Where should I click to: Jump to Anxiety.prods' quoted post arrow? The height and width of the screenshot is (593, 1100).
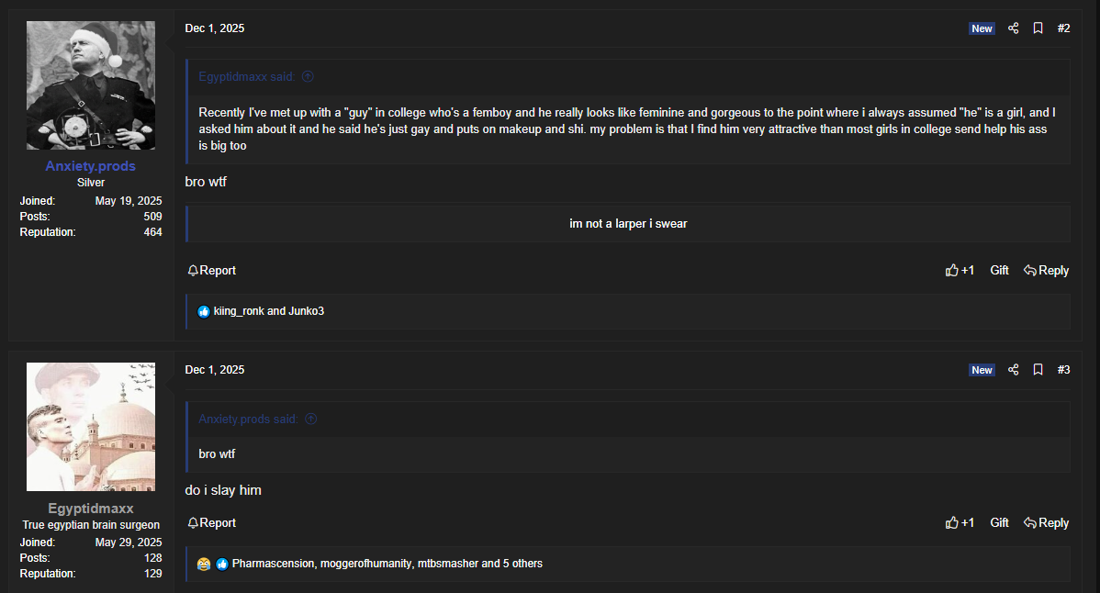coord(310,420)
